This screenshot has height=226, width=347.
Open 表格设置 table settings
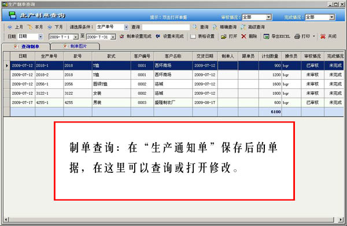point(202,36)
